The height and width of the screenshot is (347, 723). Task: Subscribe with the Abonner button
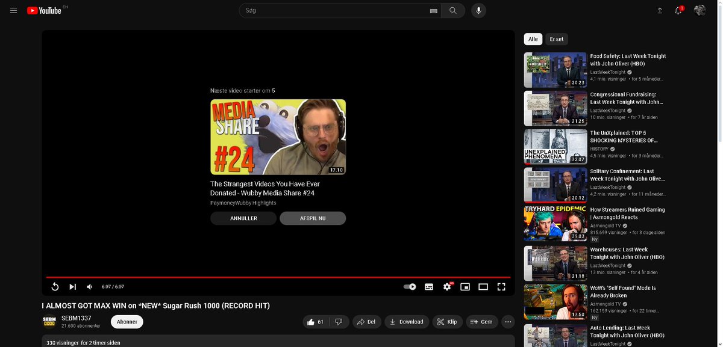127,322
